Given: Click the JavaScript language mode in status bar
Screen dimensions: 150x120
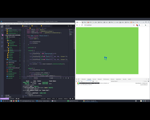Looking at the screenshot, I should 60,98.
